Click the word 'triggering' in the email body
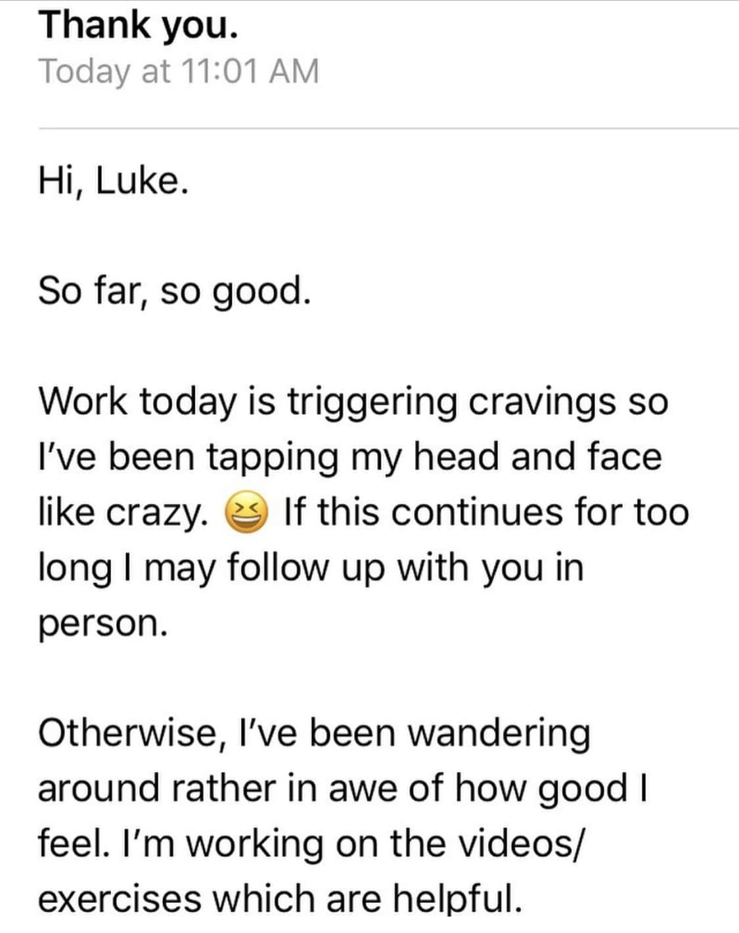 tap(372, 402)
